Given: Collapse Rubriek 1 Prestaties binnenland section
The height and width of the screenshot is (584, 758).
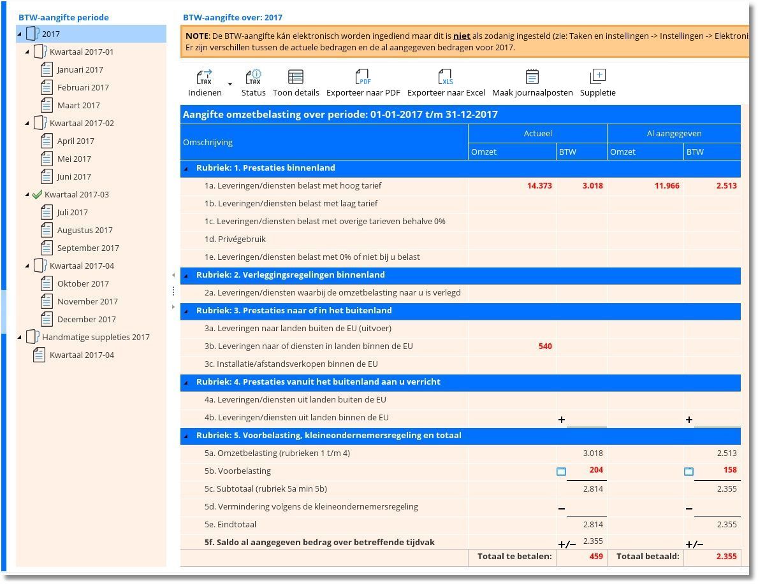Looking at the screenshot, I should coord(186,169).
